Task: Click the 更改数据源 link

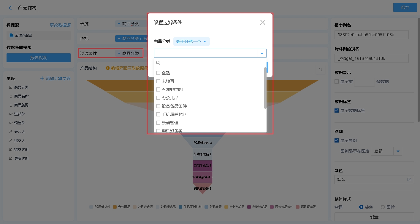Action: pos(60,25)
